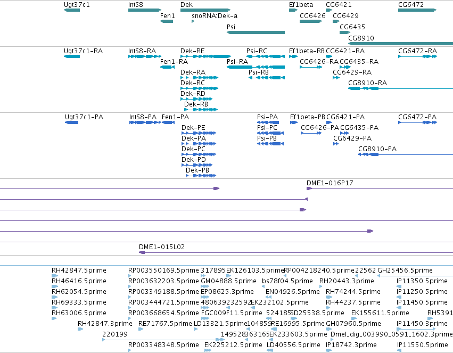Select the CG6429-PA protein label
453x353 pixels.
(352, 138)
